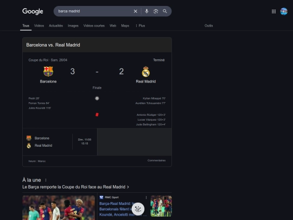Click the Google logo
This screenshot has width=293, height=220.
[x=33, y=11]
